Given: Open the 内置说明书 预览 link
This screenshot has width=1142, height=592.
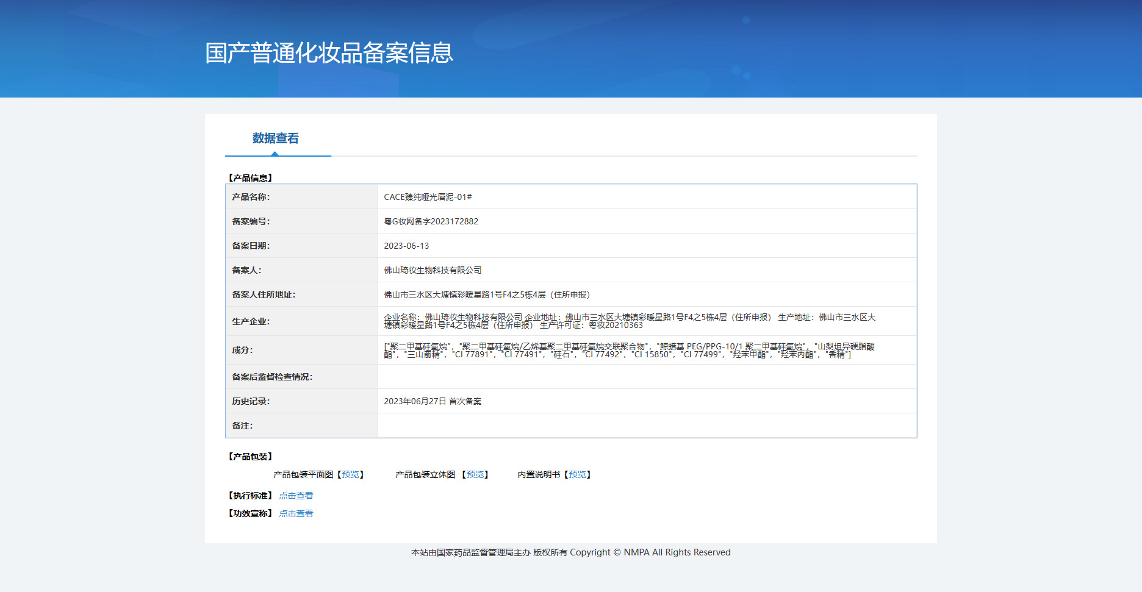Looking at the screenshot, I should (x=577, y=474).
